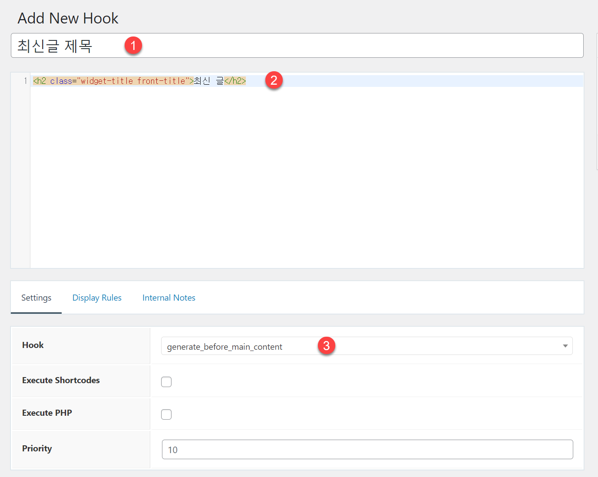The image size is (598, 477).
Task: Open the Hook dropdown showing generate_before_main_content
Action: (367, 346)
